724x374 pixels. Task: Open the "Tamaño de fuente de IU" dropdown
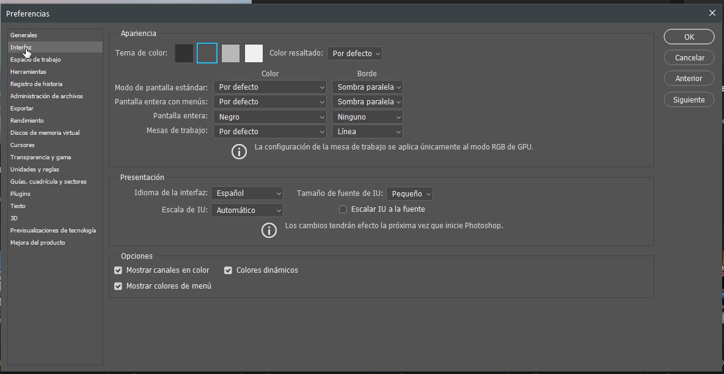click(409, 193)
